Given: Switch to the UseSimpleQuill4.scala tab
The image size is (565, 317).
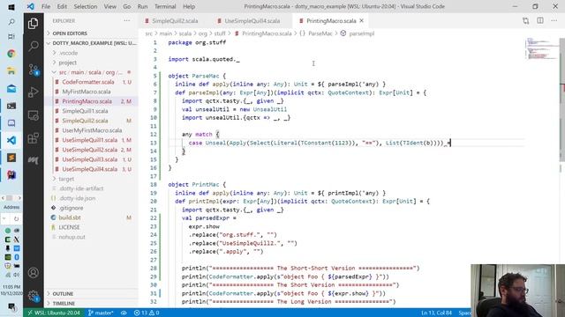Looking at the screenshot, I should click(x=252, y=21).
